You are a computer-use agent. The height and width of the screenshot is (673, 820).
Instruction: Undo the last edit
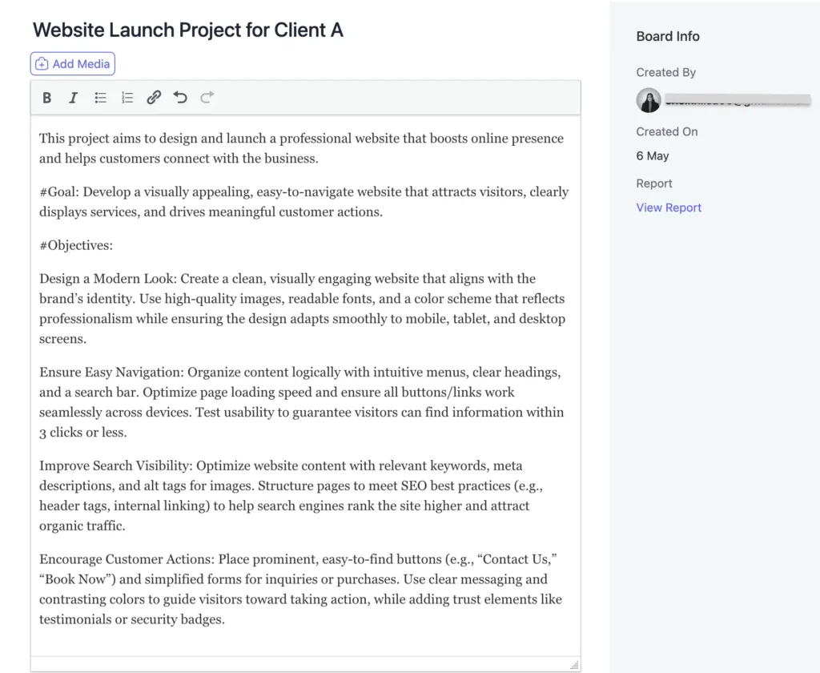180,98
